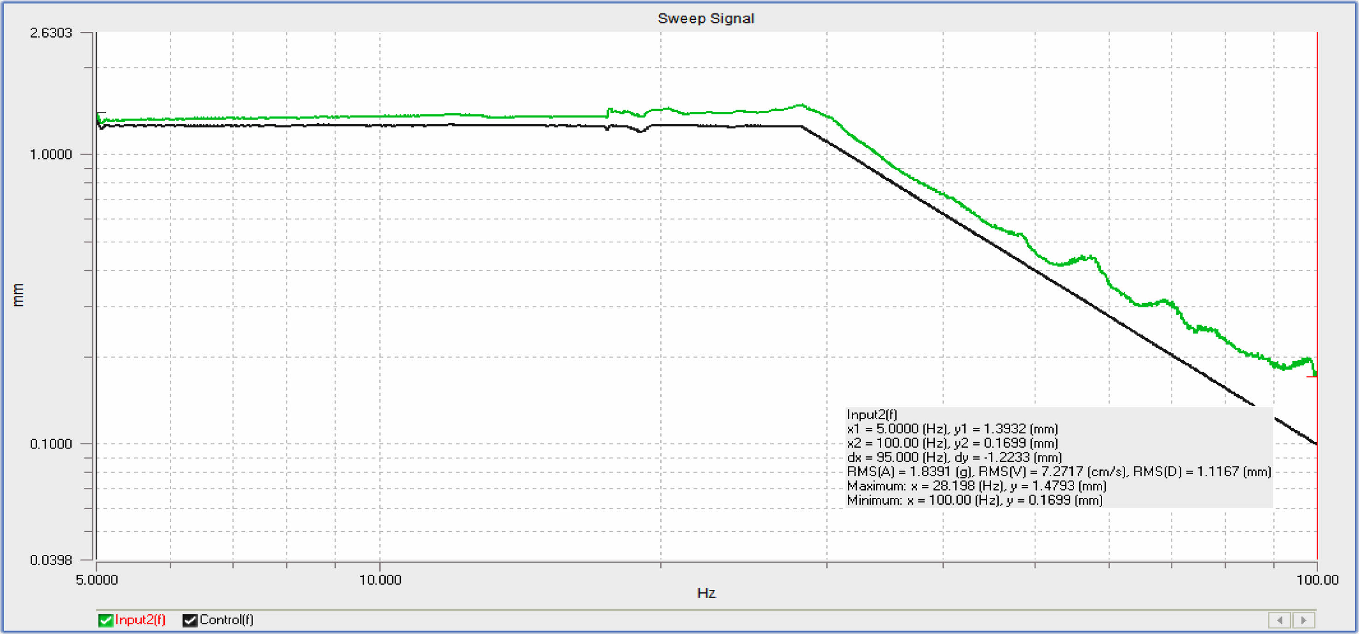Click the x1 = 5.0000 readout line
Image resolution: width=1359 pixels, height=634 pixels.
coord(952,429)
